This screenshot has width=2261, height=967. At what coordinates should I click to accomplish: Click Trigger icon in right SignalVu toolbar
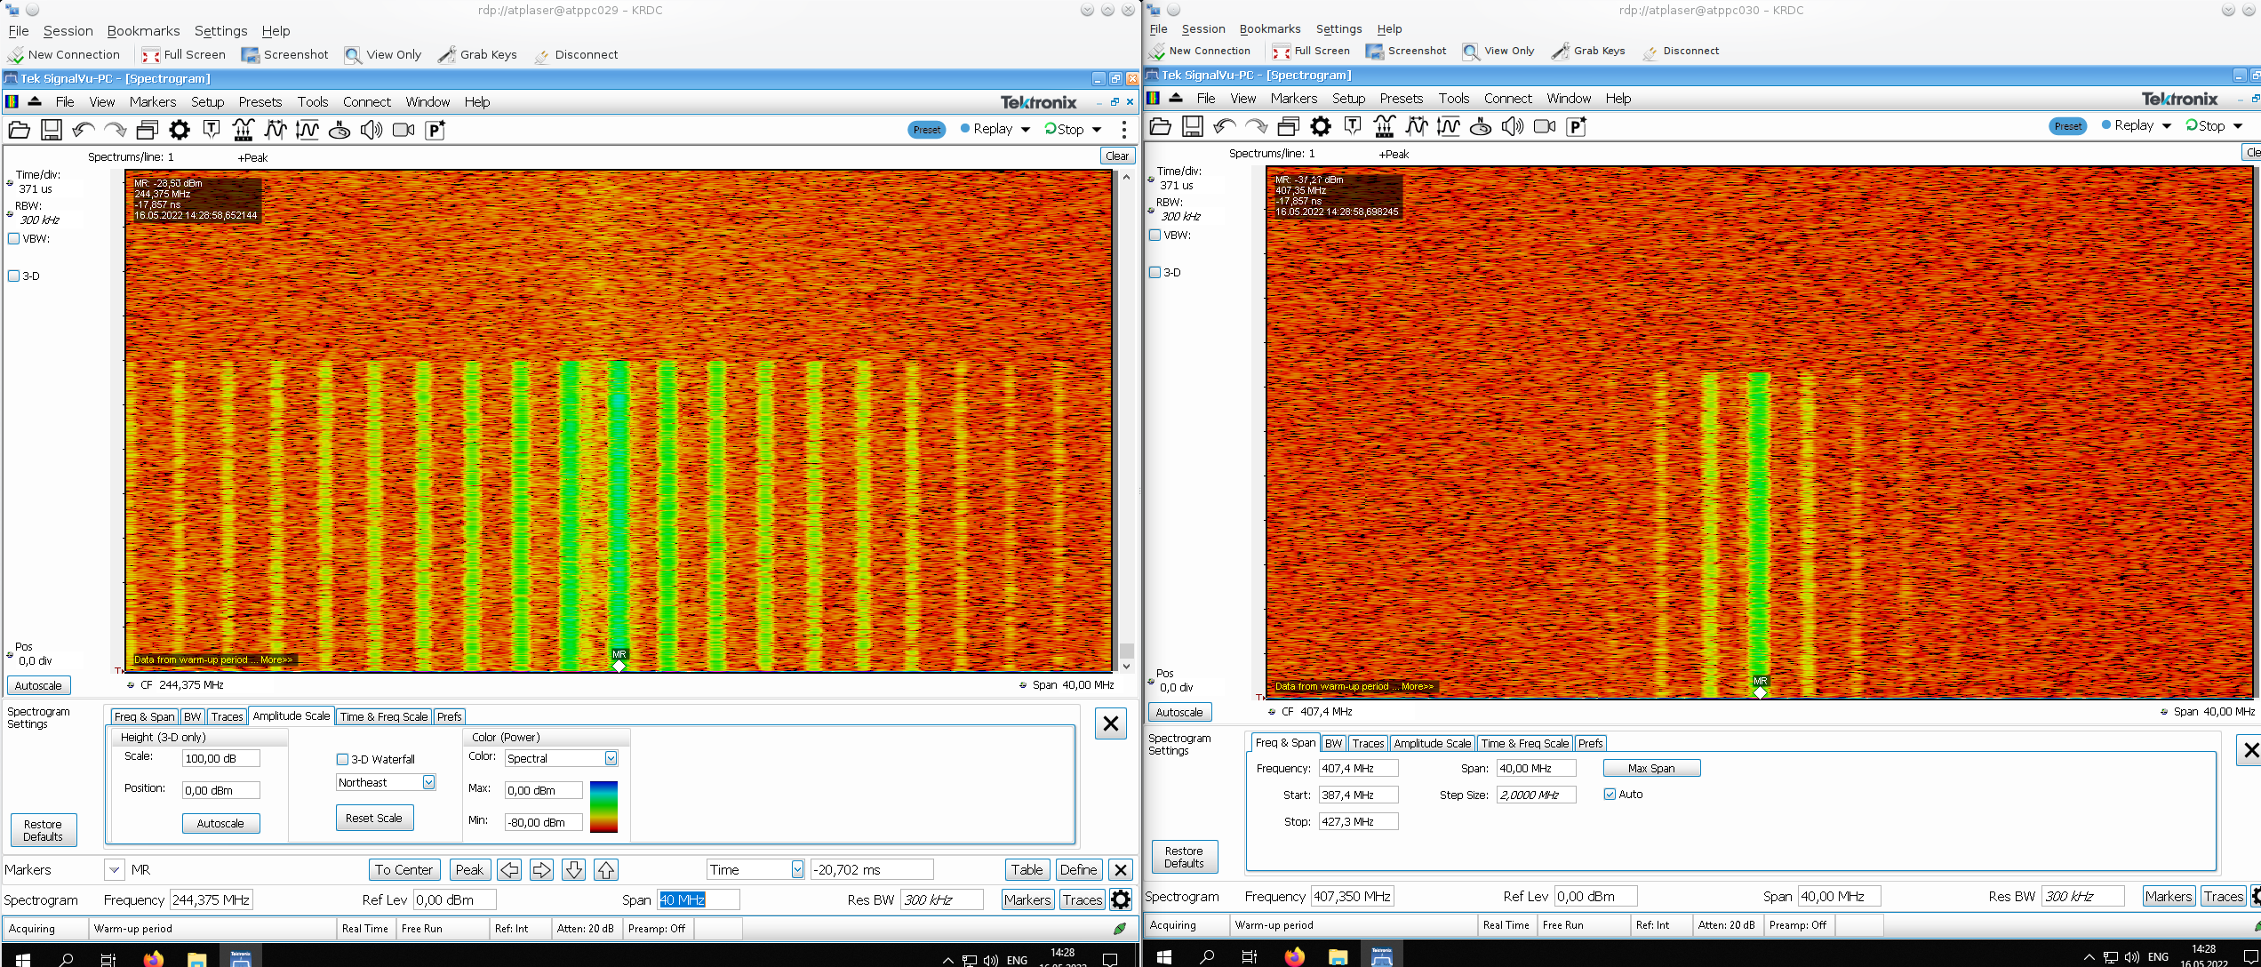(x=1353, y=126)
